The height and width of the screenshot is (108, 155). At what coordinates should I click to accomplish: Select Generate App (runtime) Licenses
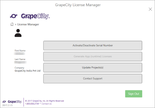pos(93,56)
